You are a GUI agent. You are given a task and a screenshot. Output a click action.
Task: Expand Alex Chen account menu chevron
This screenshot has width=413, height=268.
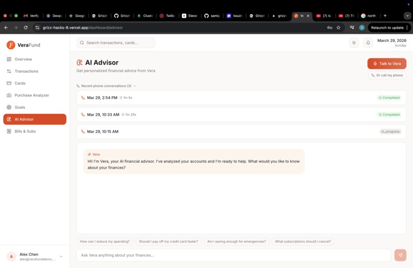[x=61, y=256]
